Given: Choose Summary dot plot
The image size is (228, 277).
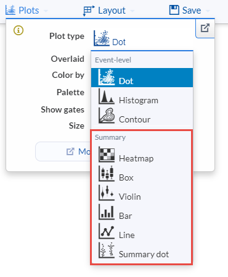Looking at the screenshot, I should click(x=142, y=250).
